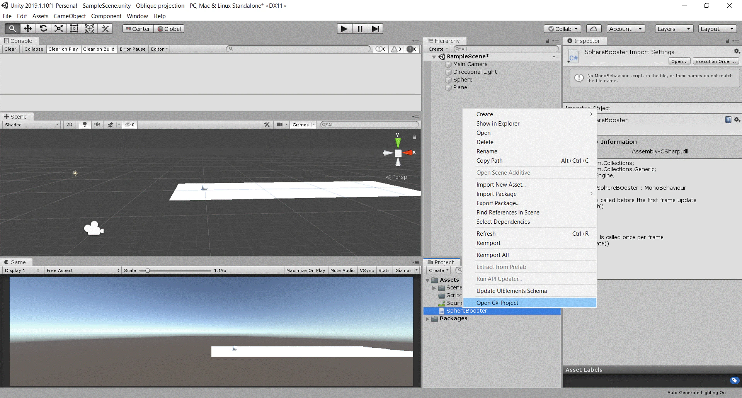Select the Rotate tool
Screen dimensions: 742x398
tap(43, 29)
